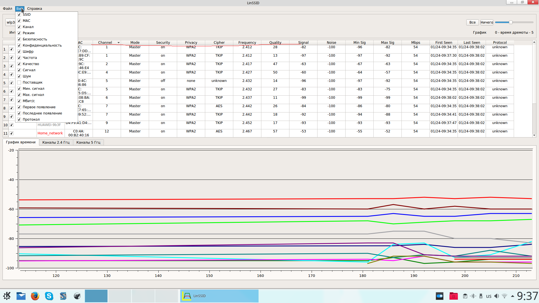Image resolution: width=539 pixels, height=303 pixels.
Task: Open the wlp3 interface combo box
Action: pyautogui.click(x=10, y=22)
